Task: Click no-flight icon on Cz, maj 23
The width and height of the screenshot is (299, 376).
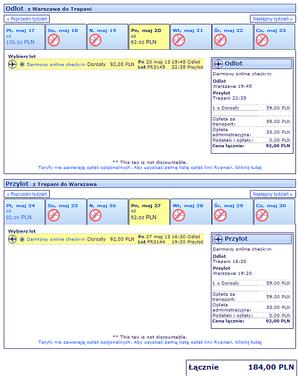Action: click(x=262, y=40)
